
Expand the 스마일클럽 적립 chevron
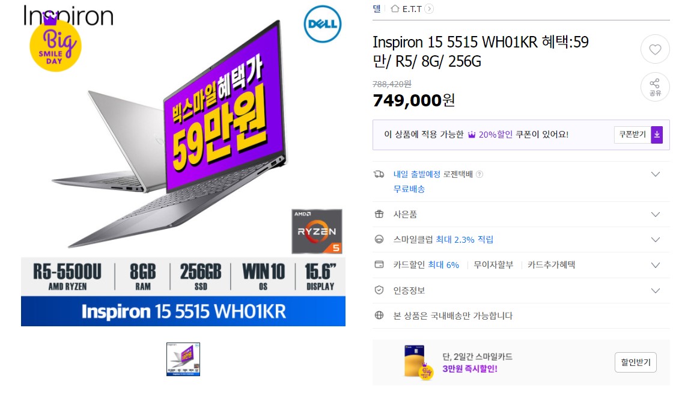click(656, 240)
